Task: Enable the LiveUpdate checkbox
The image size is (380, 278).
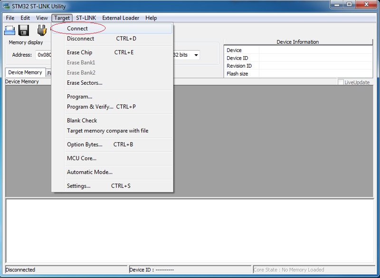Action: pos(341,82)
